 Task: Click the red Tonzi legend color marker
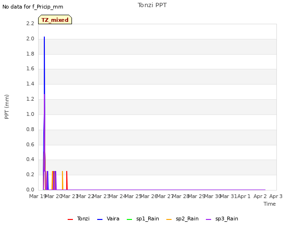[x=70, y=219]
